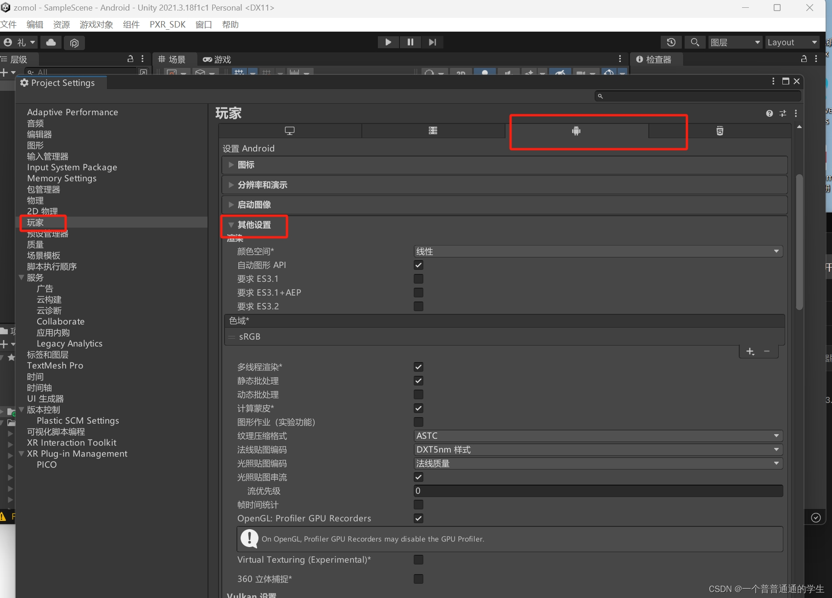
Task: Open the 游戏对象 menu
Action: [x=96, y=24]
